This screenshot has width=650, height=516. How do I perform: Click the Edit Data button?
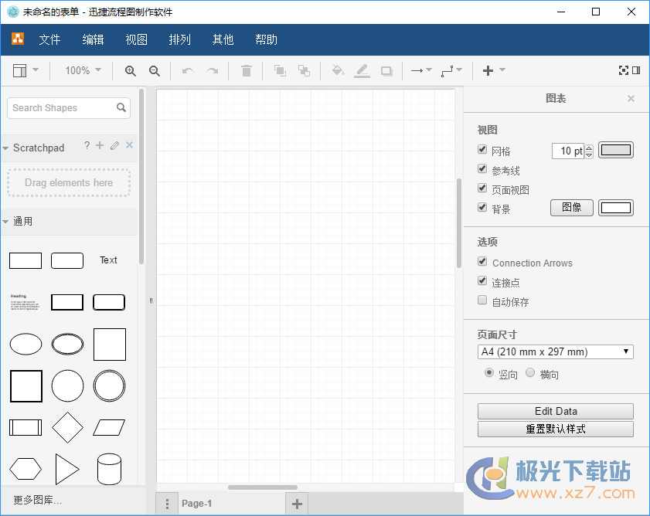[x=555, y=411]
